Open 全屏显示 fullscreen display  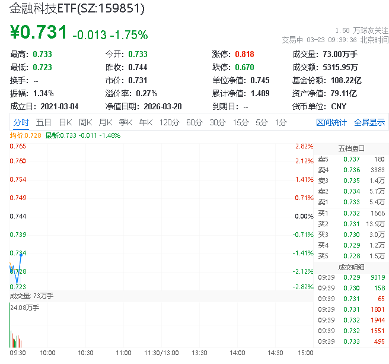tap(369, 122)
